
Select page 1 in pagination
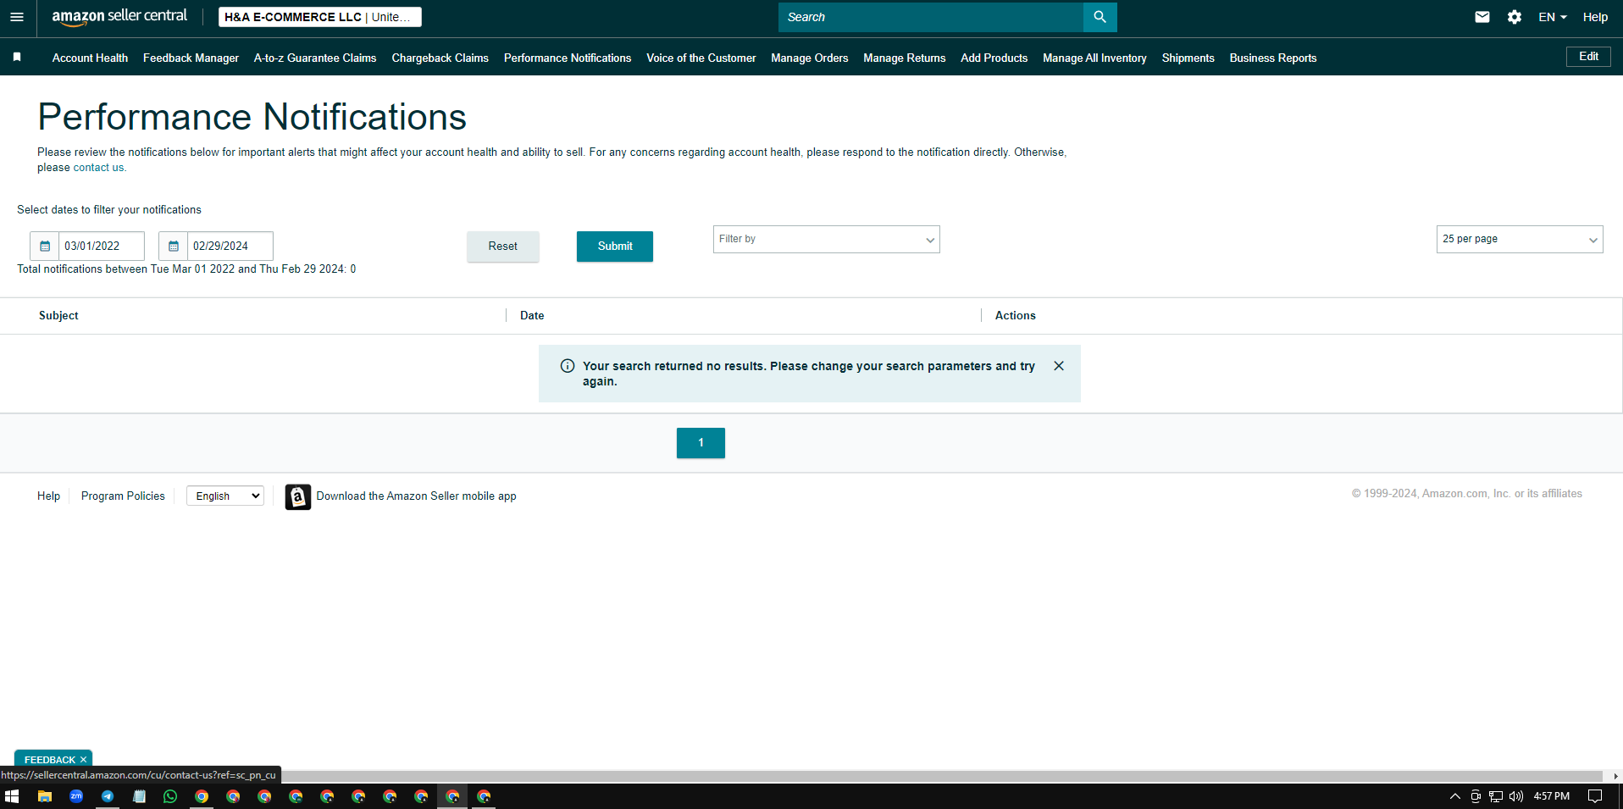(701, 443)
